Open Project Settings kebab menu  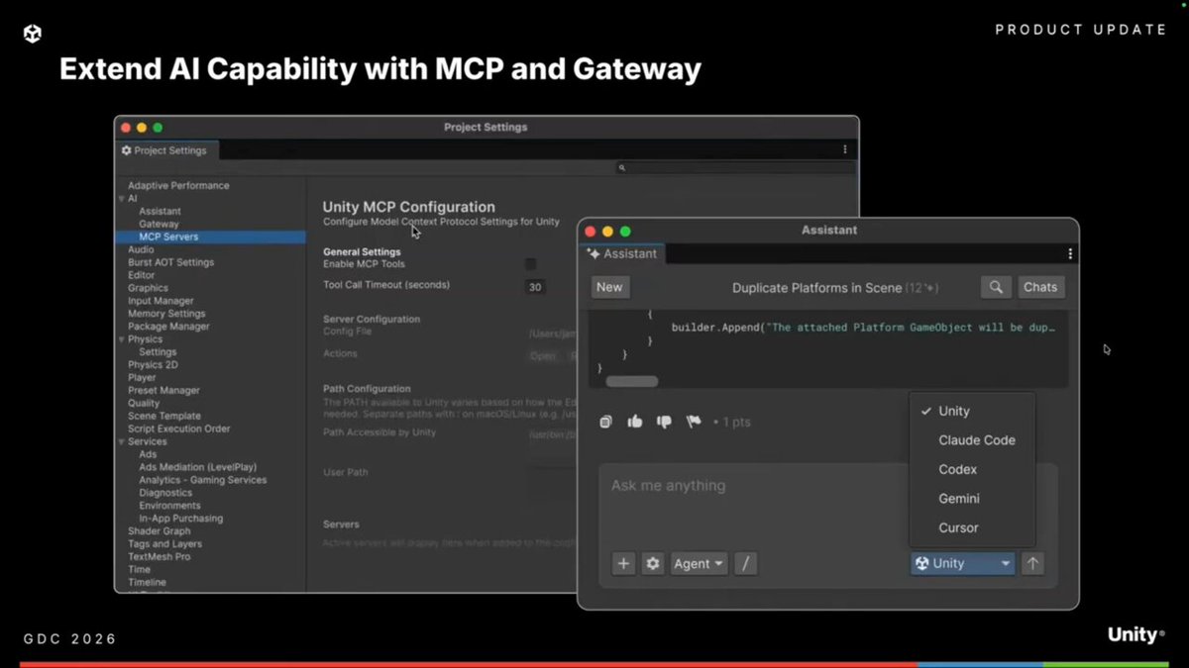click(845, 149)
